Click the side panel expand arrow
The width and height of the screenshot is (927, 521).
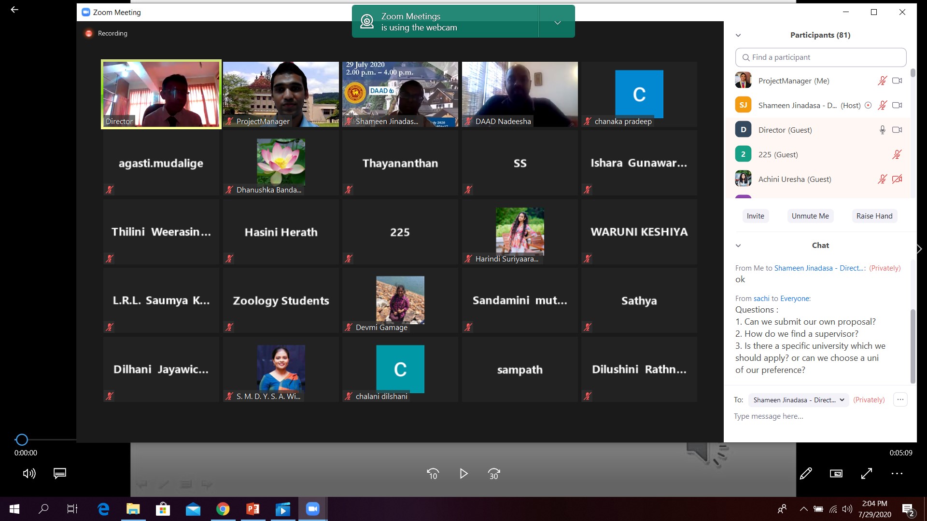919,249
